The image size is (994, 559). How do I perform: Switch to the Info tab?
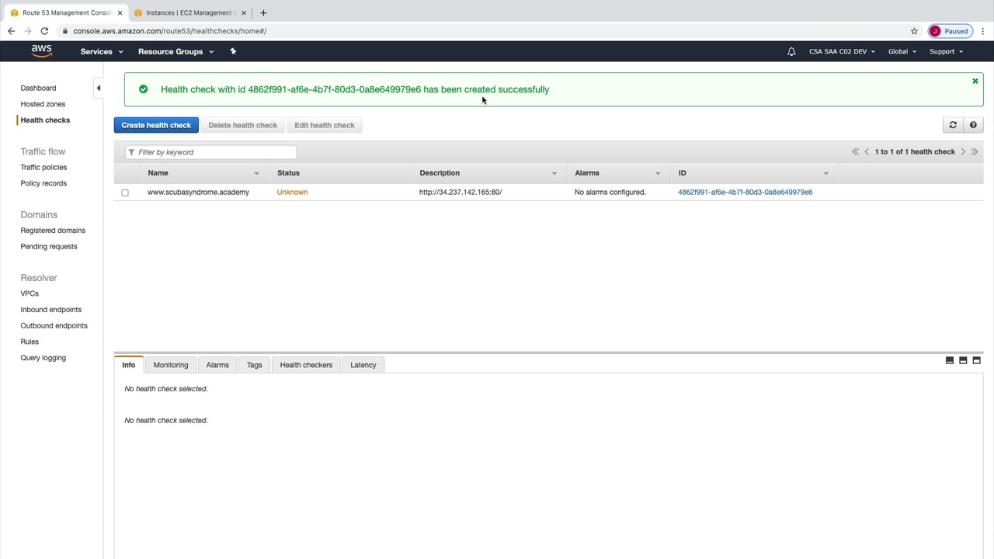(x=129, y=365)
